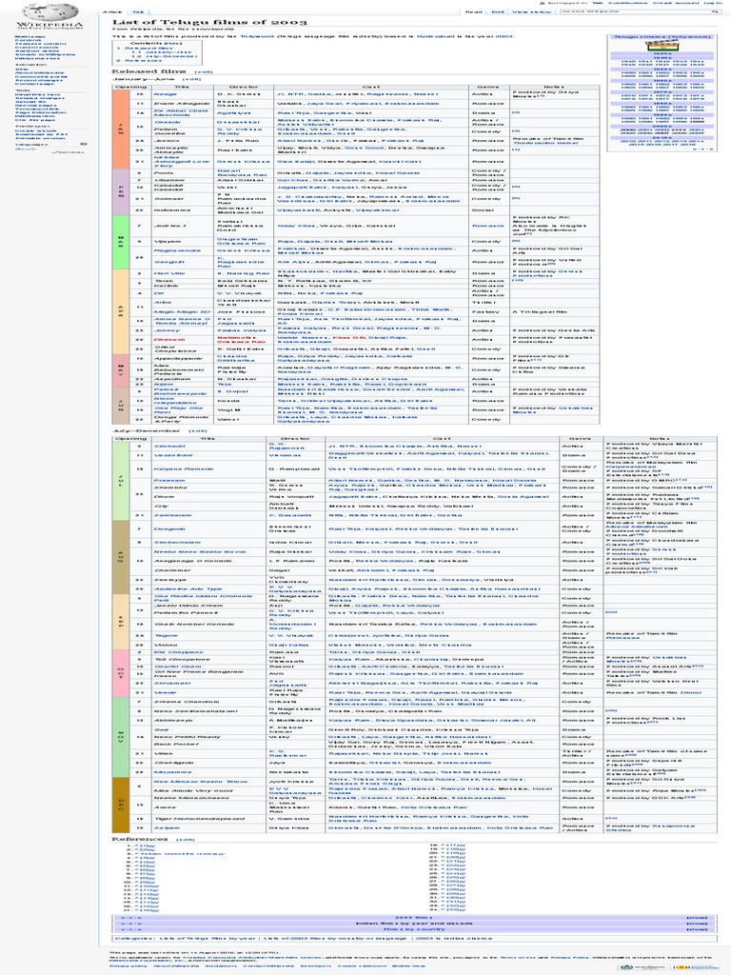Expand the 2003 films navbox with show
Image resolution: width=731 pixels, height=975 pixels.
(697, 918)
